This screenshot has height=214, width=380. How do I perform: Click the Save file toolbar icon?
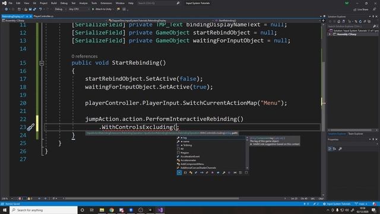point(30,10)
